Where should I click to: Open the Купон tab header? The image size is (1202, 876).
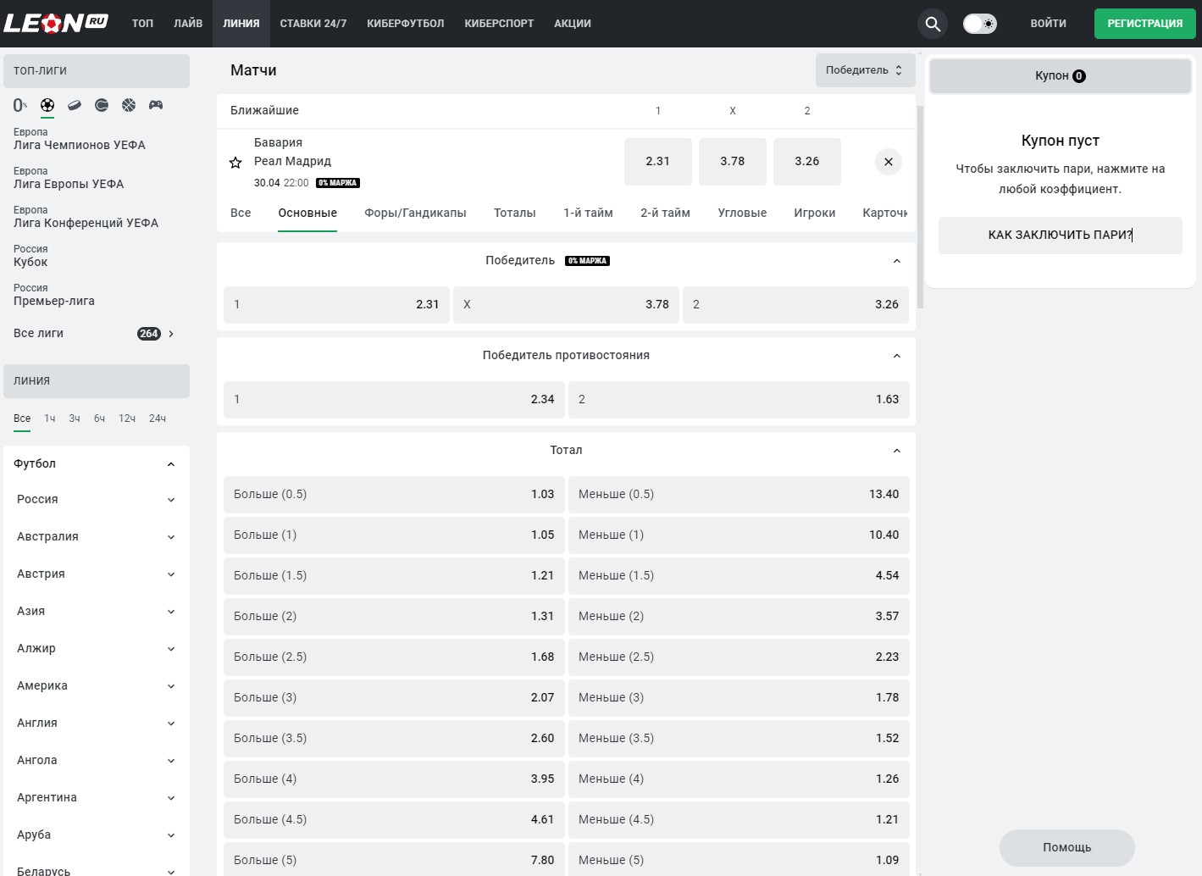(1060, 76)
